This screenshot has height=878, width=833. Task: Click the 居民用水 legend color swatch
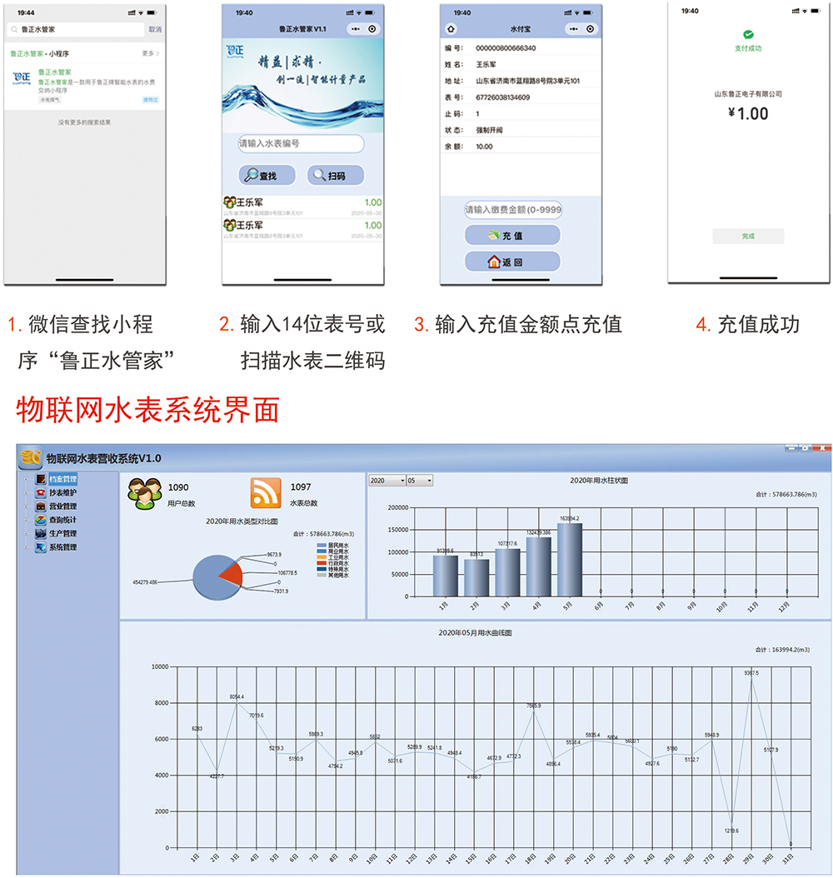(x=322, y=545)
